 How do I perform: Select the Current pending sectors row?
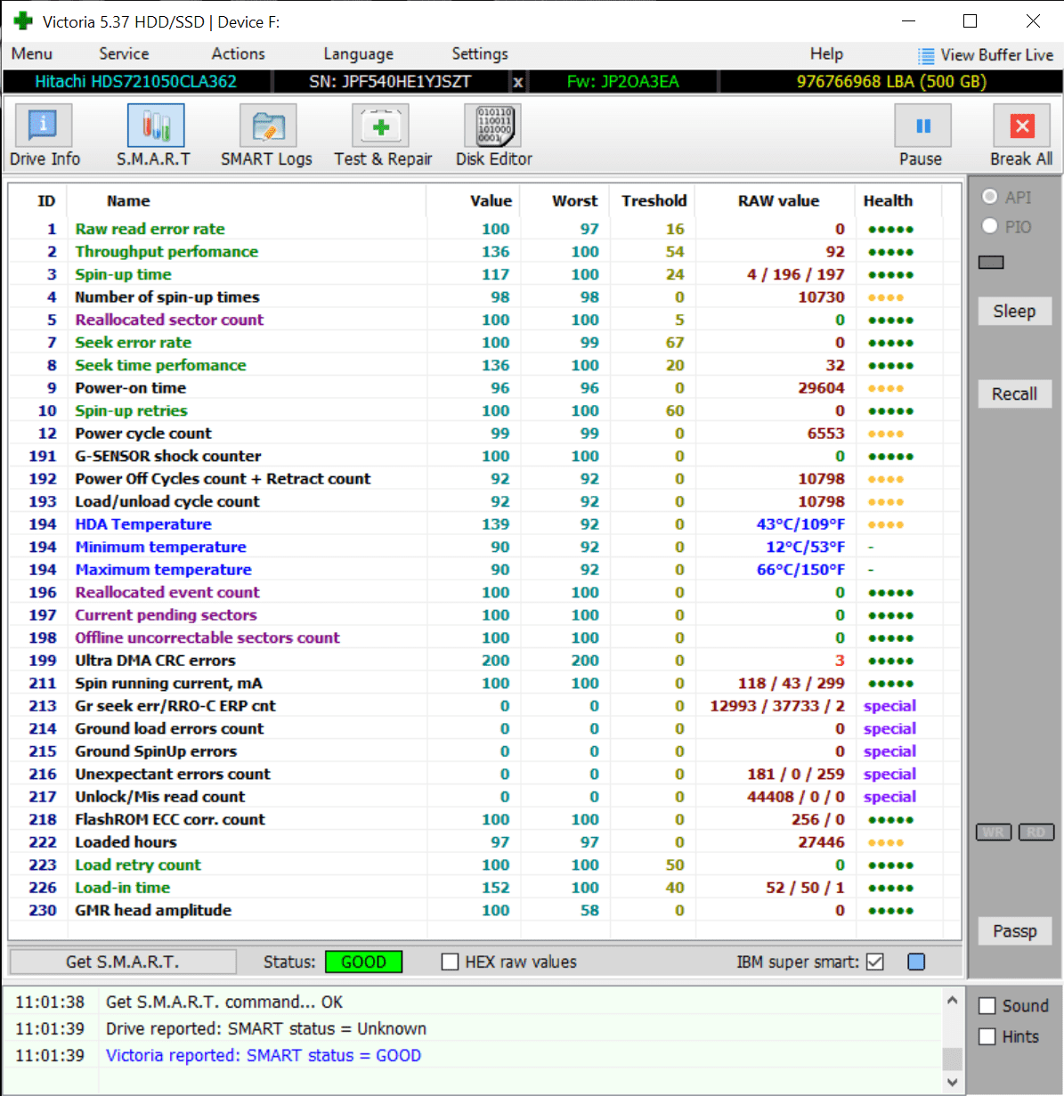point(484,615)
